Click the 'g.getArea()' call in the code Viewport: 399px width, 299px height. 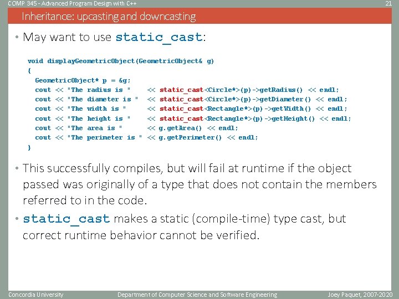point(180,128)
